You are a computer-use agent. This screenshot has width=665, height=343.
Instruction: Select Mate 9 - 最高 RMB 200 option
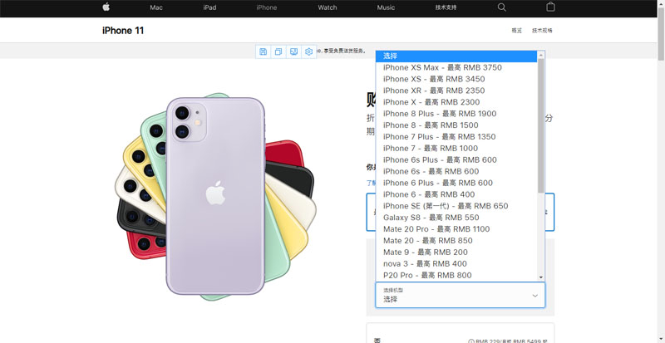point(456,252)
